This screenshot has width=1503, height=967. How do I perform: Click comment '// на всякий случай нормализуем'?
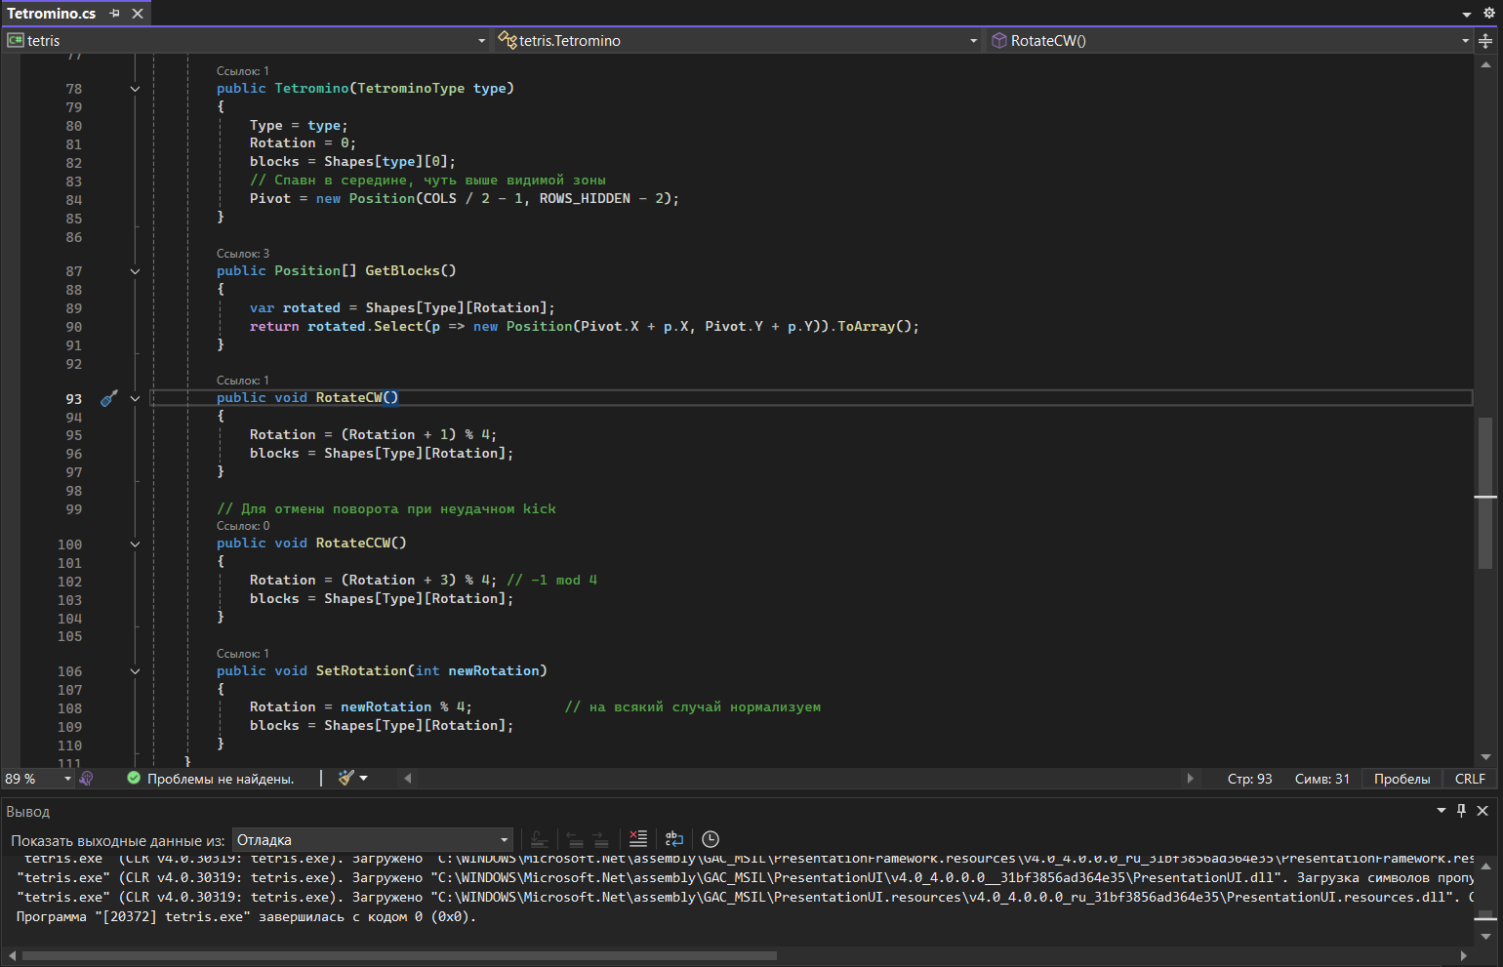pos(693,707)
